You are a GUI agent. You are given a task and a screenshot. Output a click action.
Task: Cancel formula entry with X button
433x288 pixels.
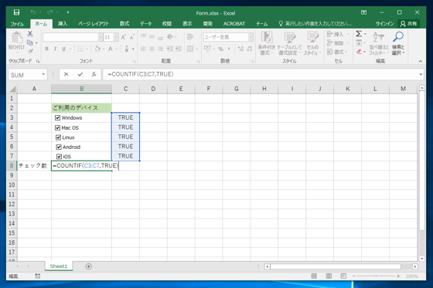tap(66, 74)
